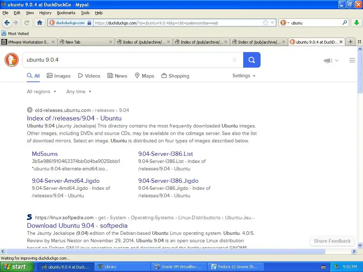Viewport: 363px width, 272px height.
Task: Open Download Ubuntu 9.04 - softpedia result
Action: pos(77,226)
